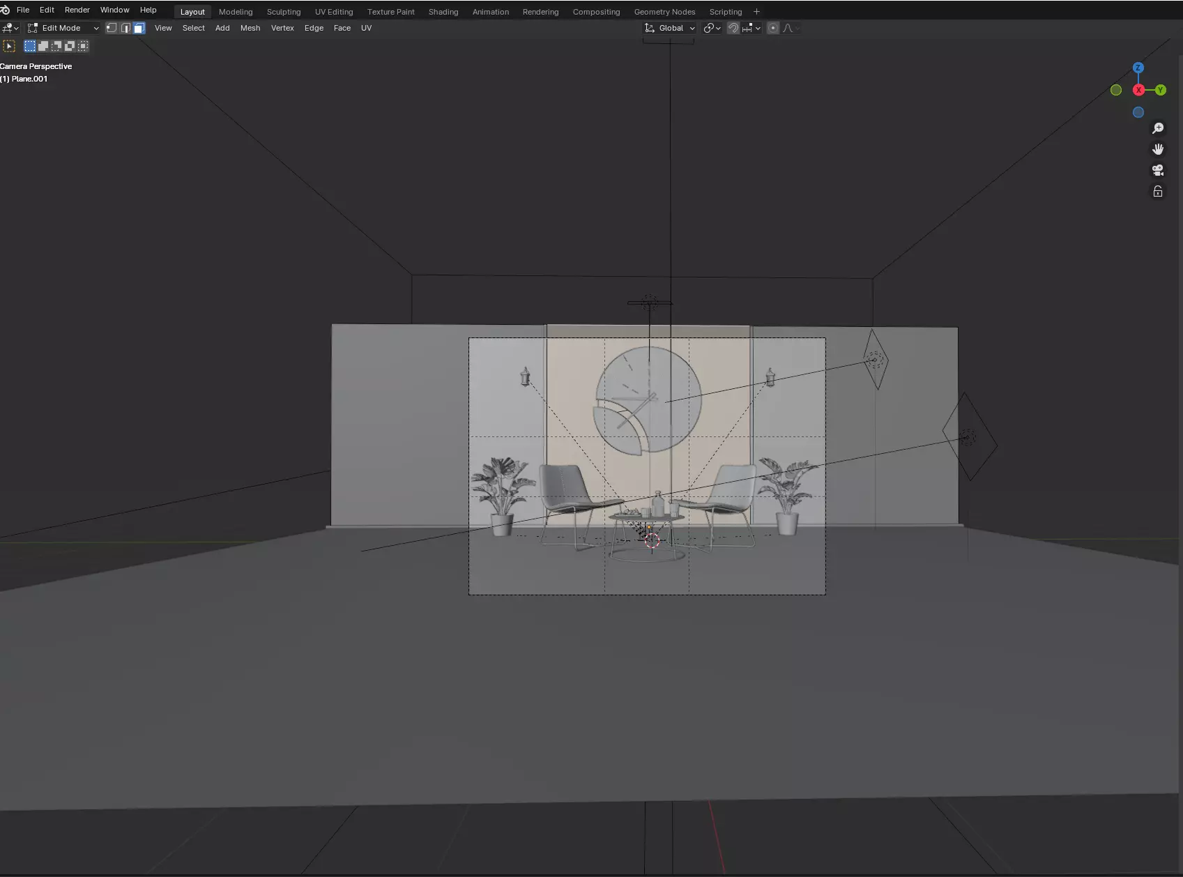Switch to the Geometry Nodes workspace tab
Viewport: 1183px width, 877px height.
tap(665, 12)
